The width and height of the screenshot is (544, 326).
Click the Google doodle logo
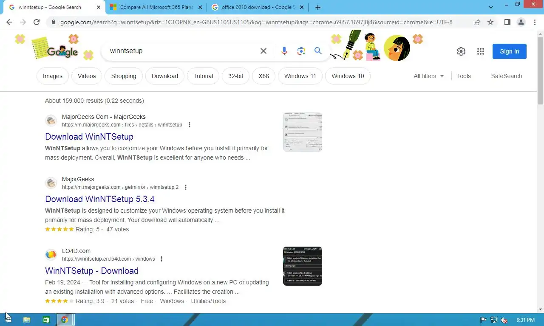pyautogui.click(x=62, y=51)
